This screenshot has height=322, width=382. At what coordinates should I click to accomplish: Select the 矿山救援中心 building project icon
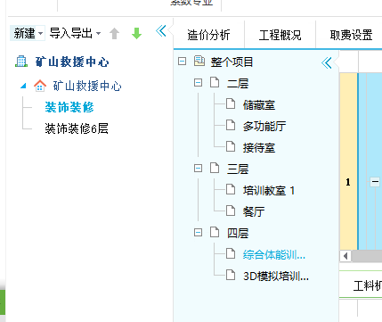pos(21,62)
